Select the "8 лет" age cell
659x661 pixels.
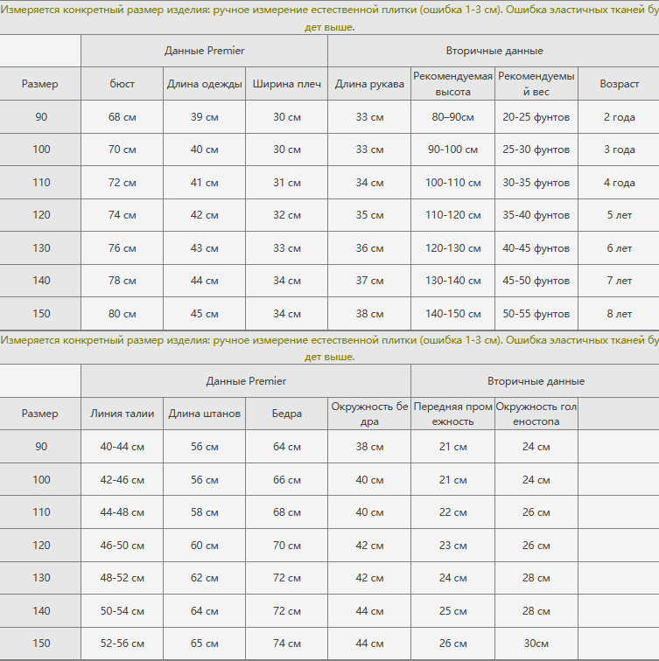(619, 314)
